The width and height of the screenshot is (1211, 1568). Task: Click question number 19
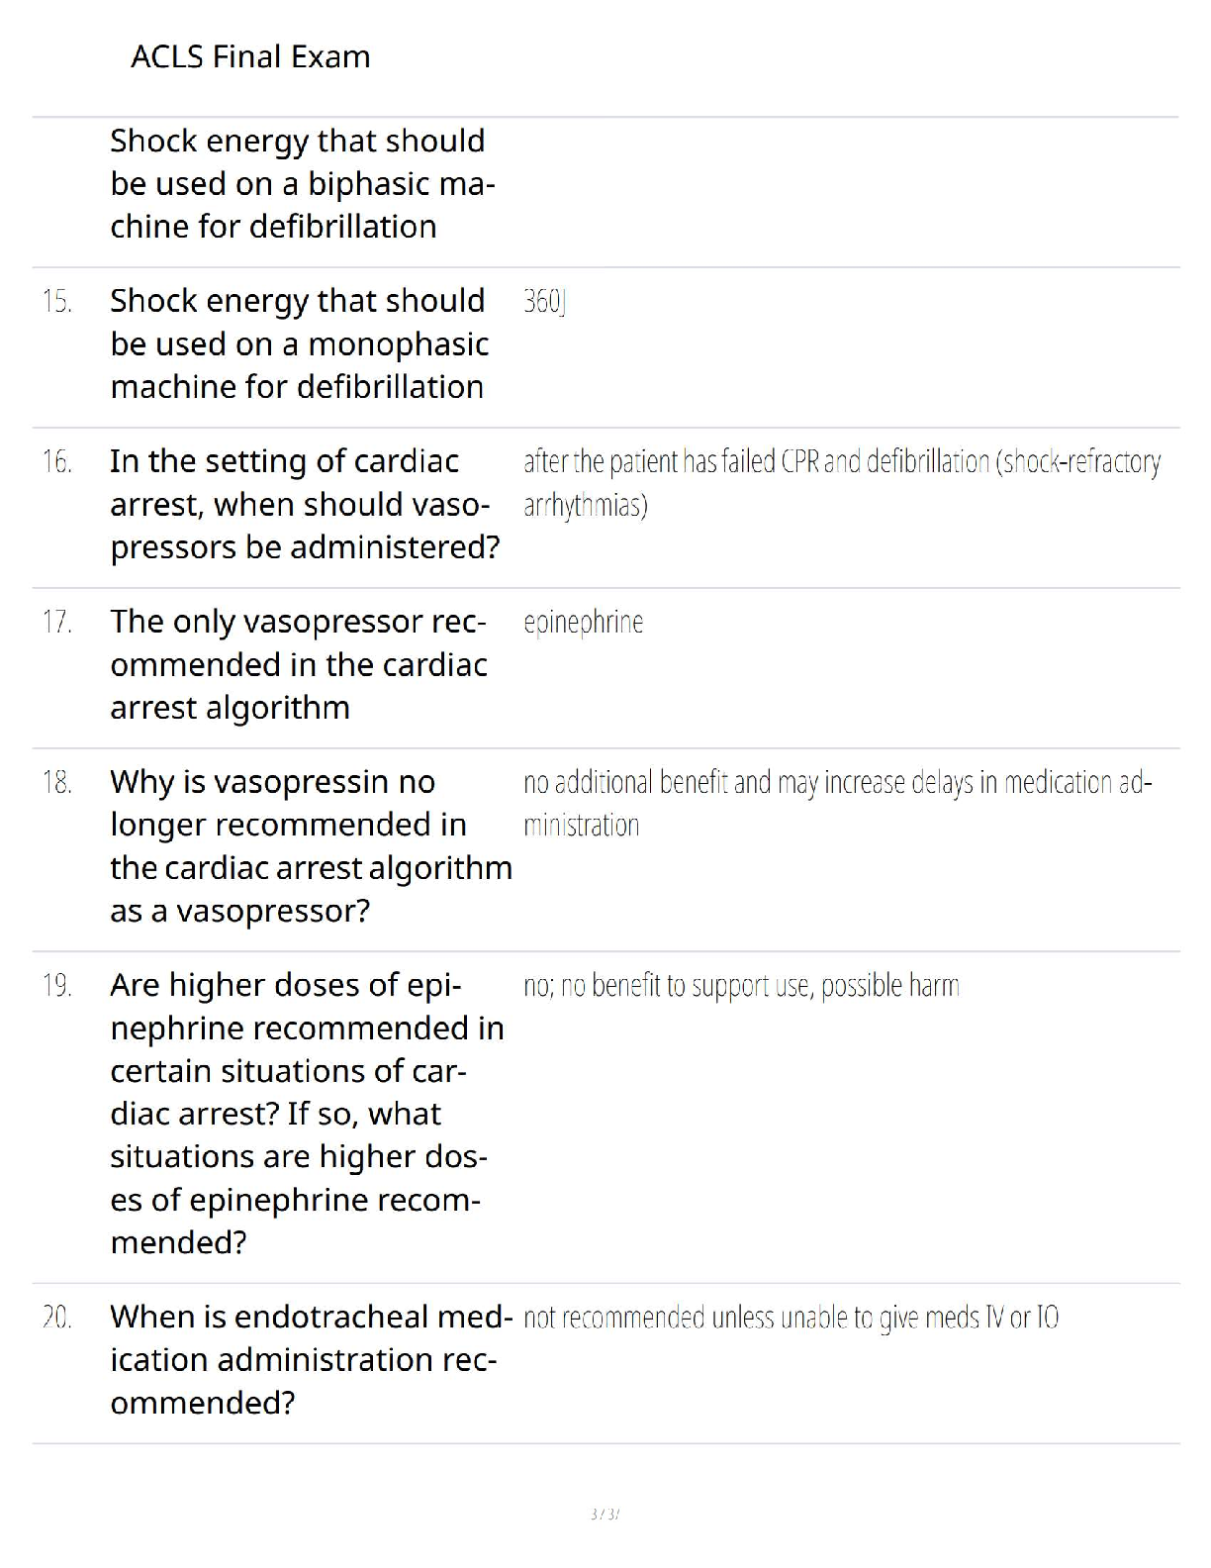(57, 985)
